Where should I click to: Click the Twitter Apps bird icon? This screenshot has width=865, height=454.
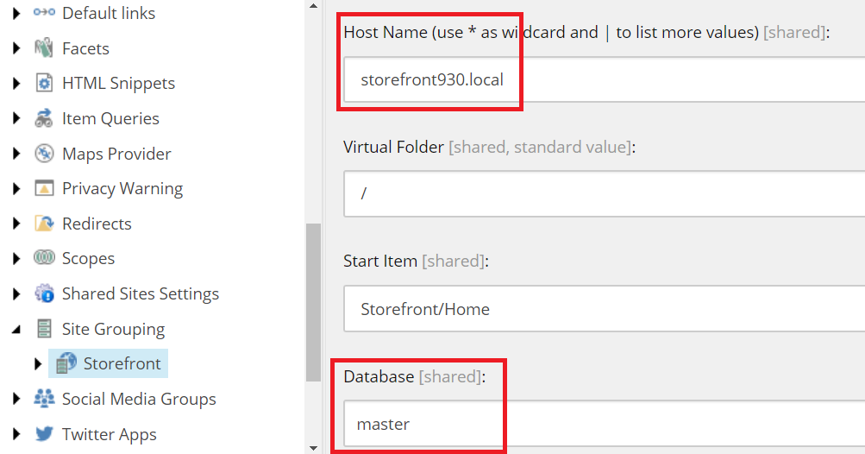pos(44,434)
